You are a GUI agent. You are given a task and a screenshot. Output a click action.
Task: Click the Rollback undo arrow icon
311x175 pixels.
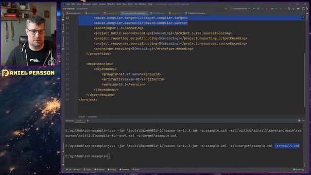pyautogui.click(x=293, y=9)
